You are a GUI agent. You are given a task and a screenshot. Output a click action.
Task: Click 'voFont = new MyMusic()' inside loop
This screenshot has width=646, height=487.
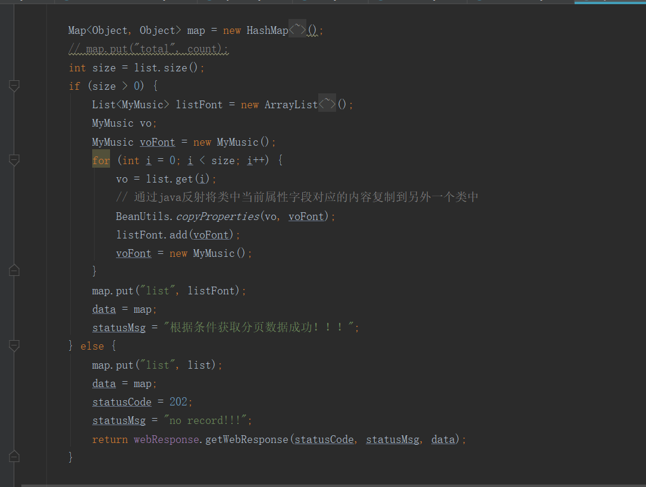(184, 253)
